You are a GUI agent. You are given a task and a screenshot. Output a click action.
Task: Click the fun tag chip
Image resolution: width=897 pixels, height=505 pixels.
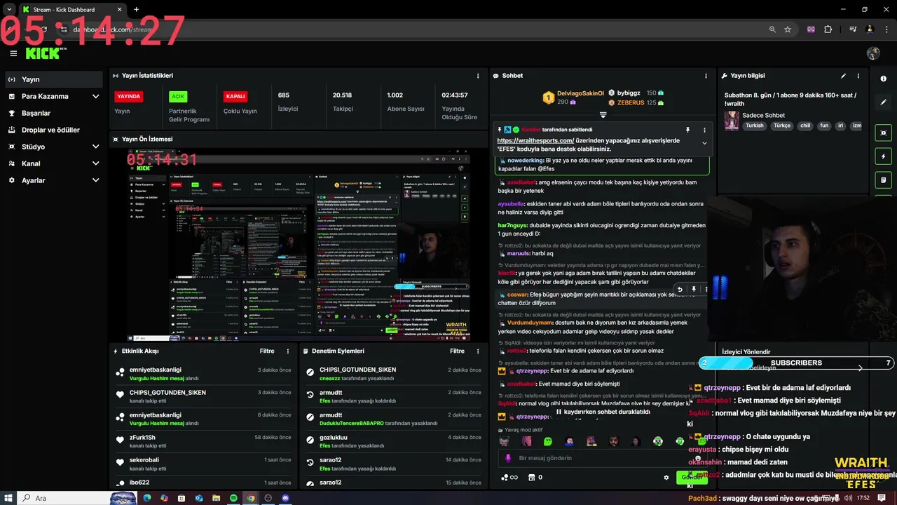coord(824,126)
